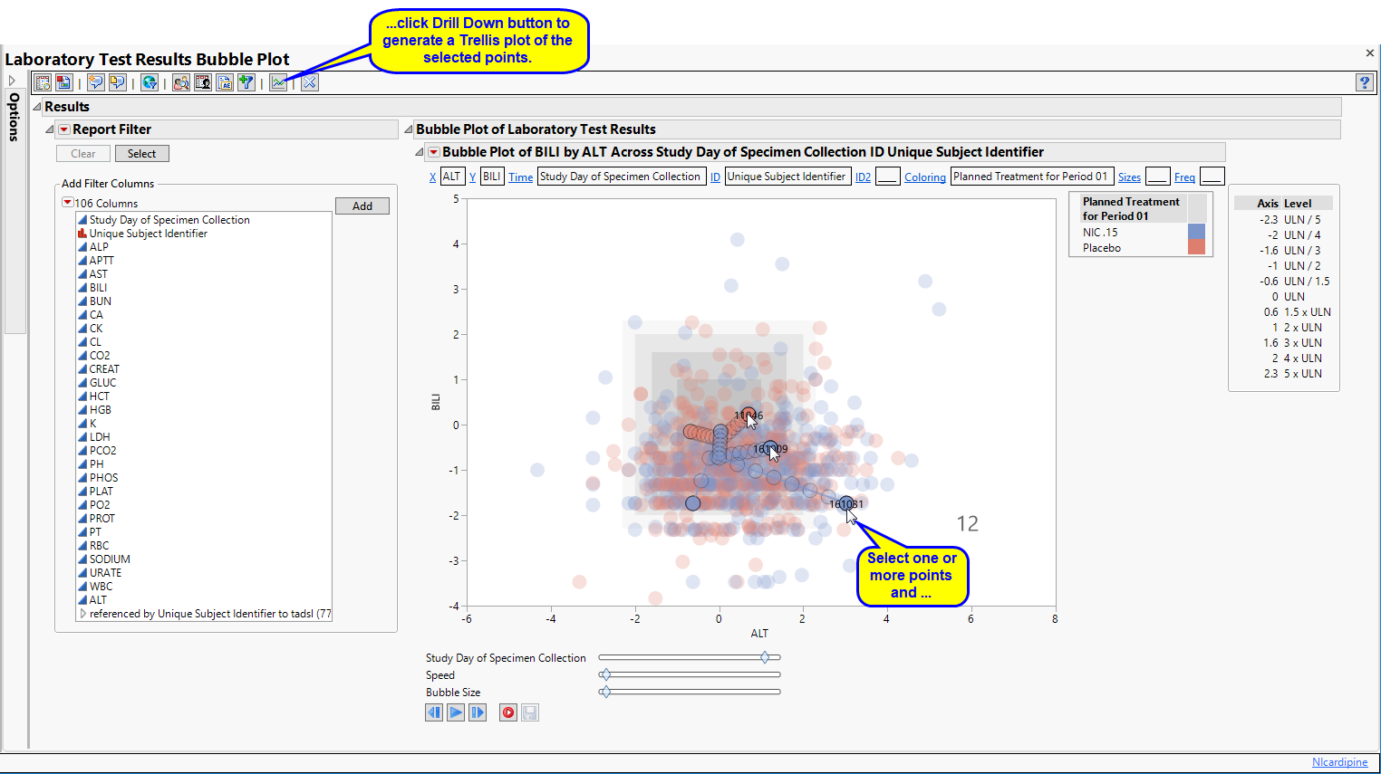Collapse the Results section triangle
This screenshot has height=774, width=1381.
pos(37,107)
